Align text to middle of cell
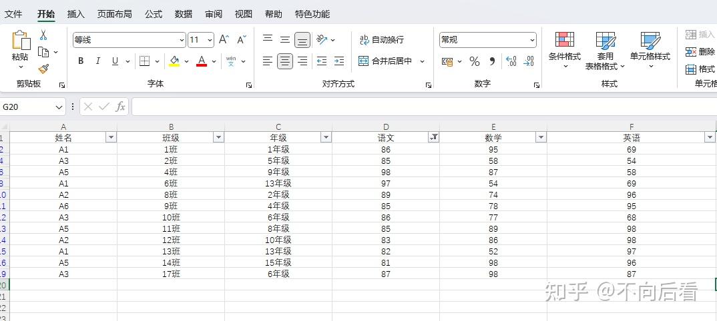 (285, 40)
